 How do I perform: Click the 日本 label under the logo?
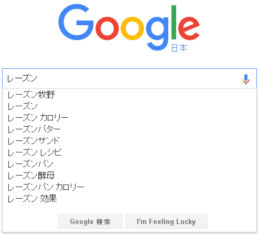179,48
